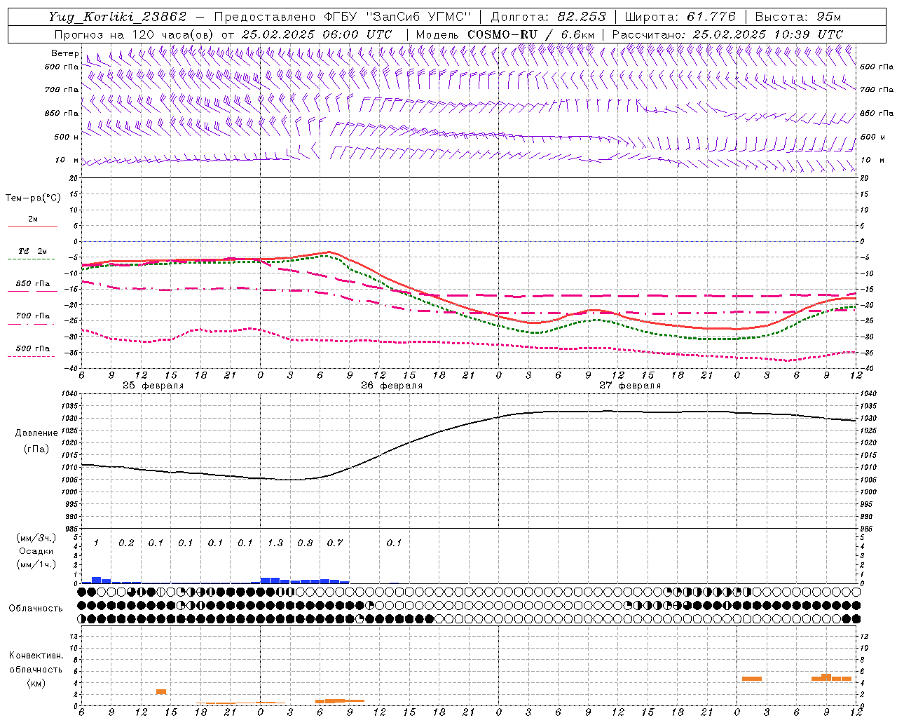Click the Конвективн. convective cloud label
897x718 pixels.
[36, 656]
